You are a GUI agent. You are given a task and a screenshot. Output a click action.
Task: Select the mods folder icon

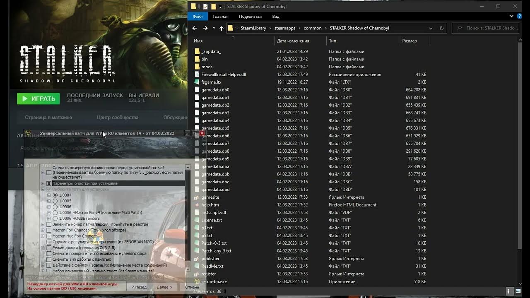(197, 67)
